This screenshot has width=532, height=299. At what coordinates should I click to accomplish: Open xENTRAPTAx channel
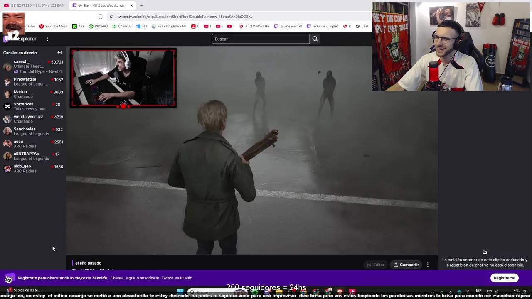(33, 156)
